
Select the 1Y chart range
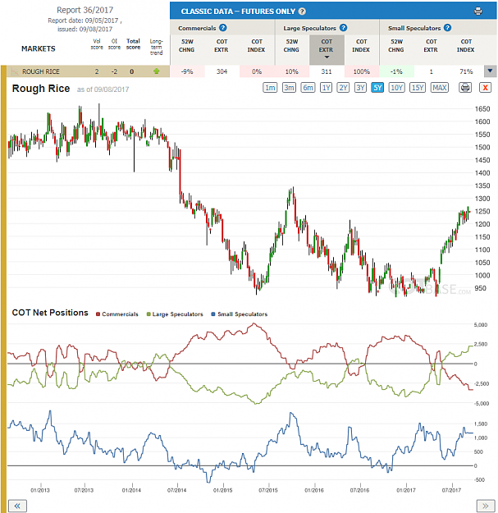(326, 88)
